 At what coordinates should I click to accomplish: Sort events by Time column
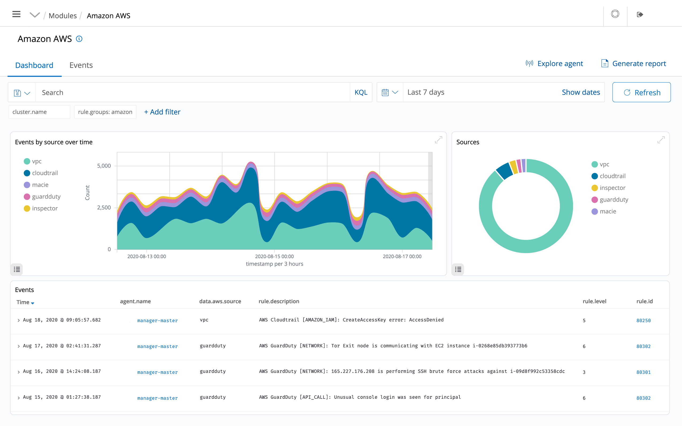point(25,302)
